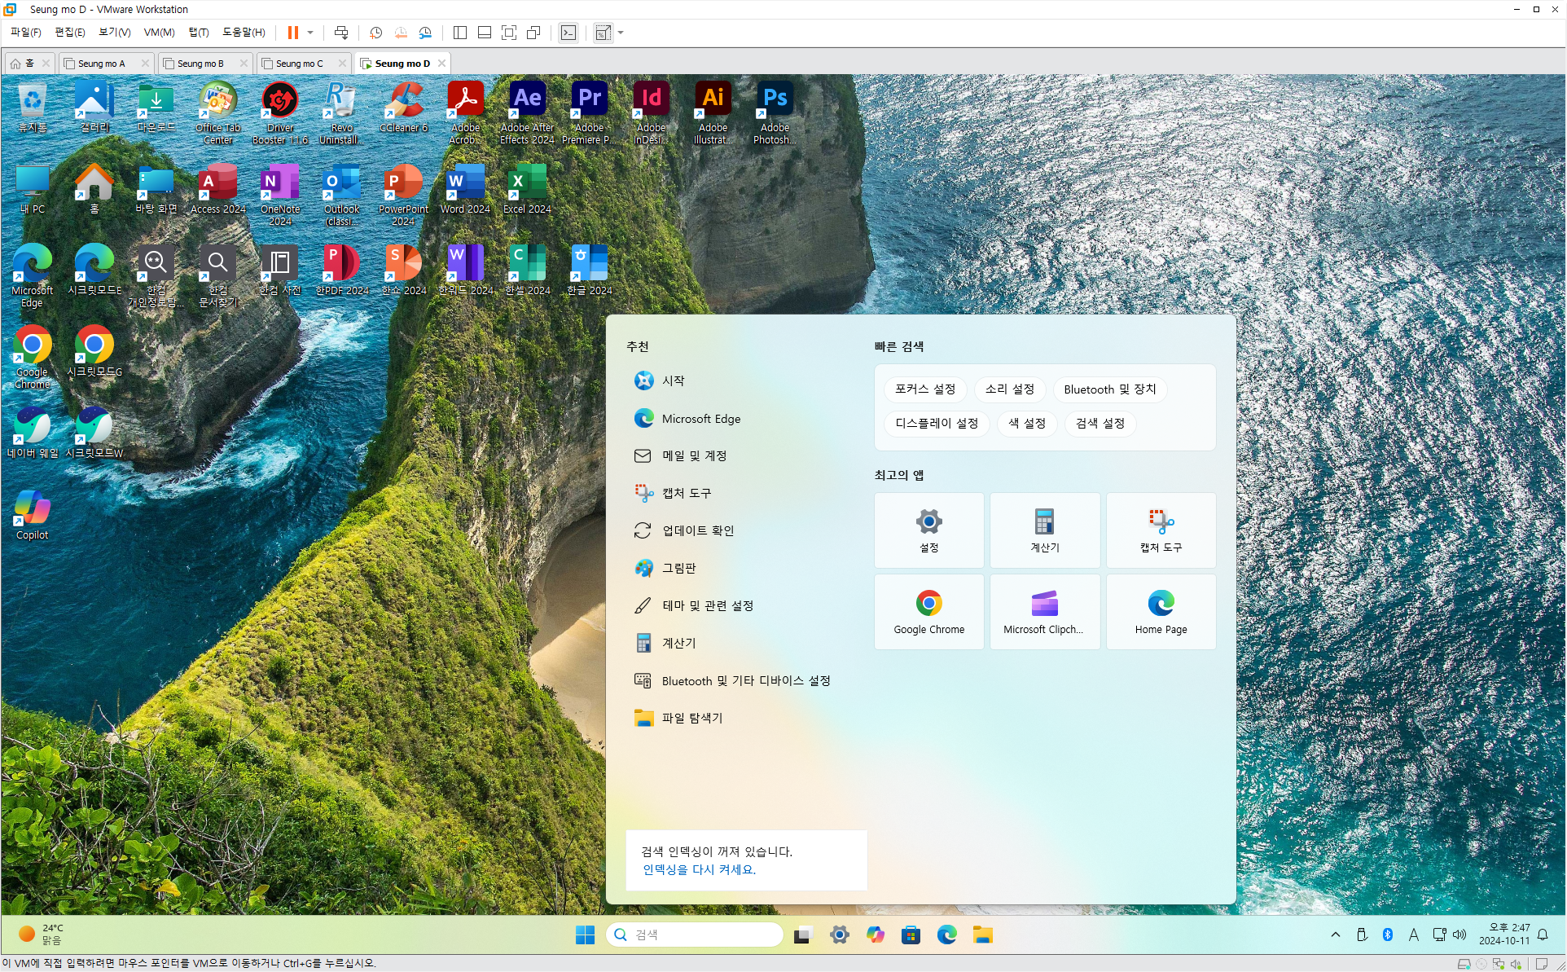This screenshot has width=1567, height=972.
Task: Click the send Ctrl+Alt+Del toolbar icon
Action: tap(341, 33)
